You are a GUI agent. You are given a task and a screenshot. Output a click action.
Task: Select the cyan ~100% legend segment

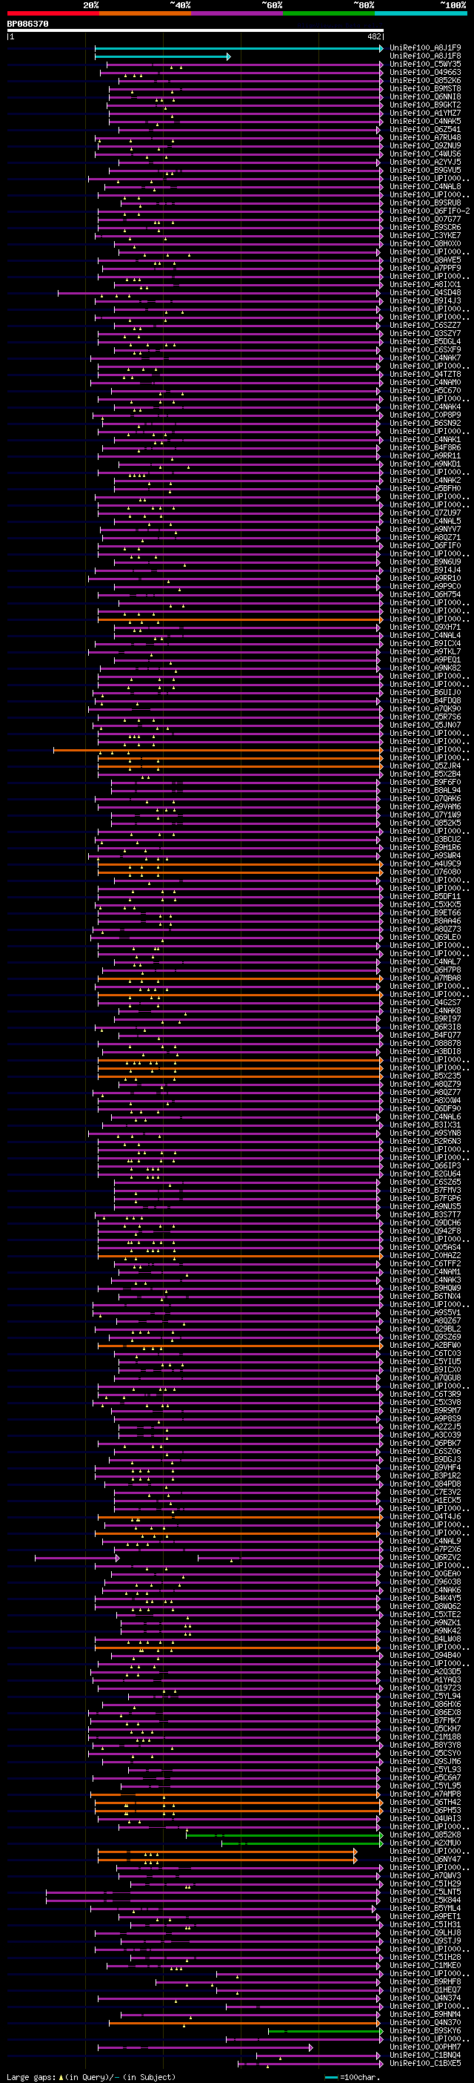421,13
